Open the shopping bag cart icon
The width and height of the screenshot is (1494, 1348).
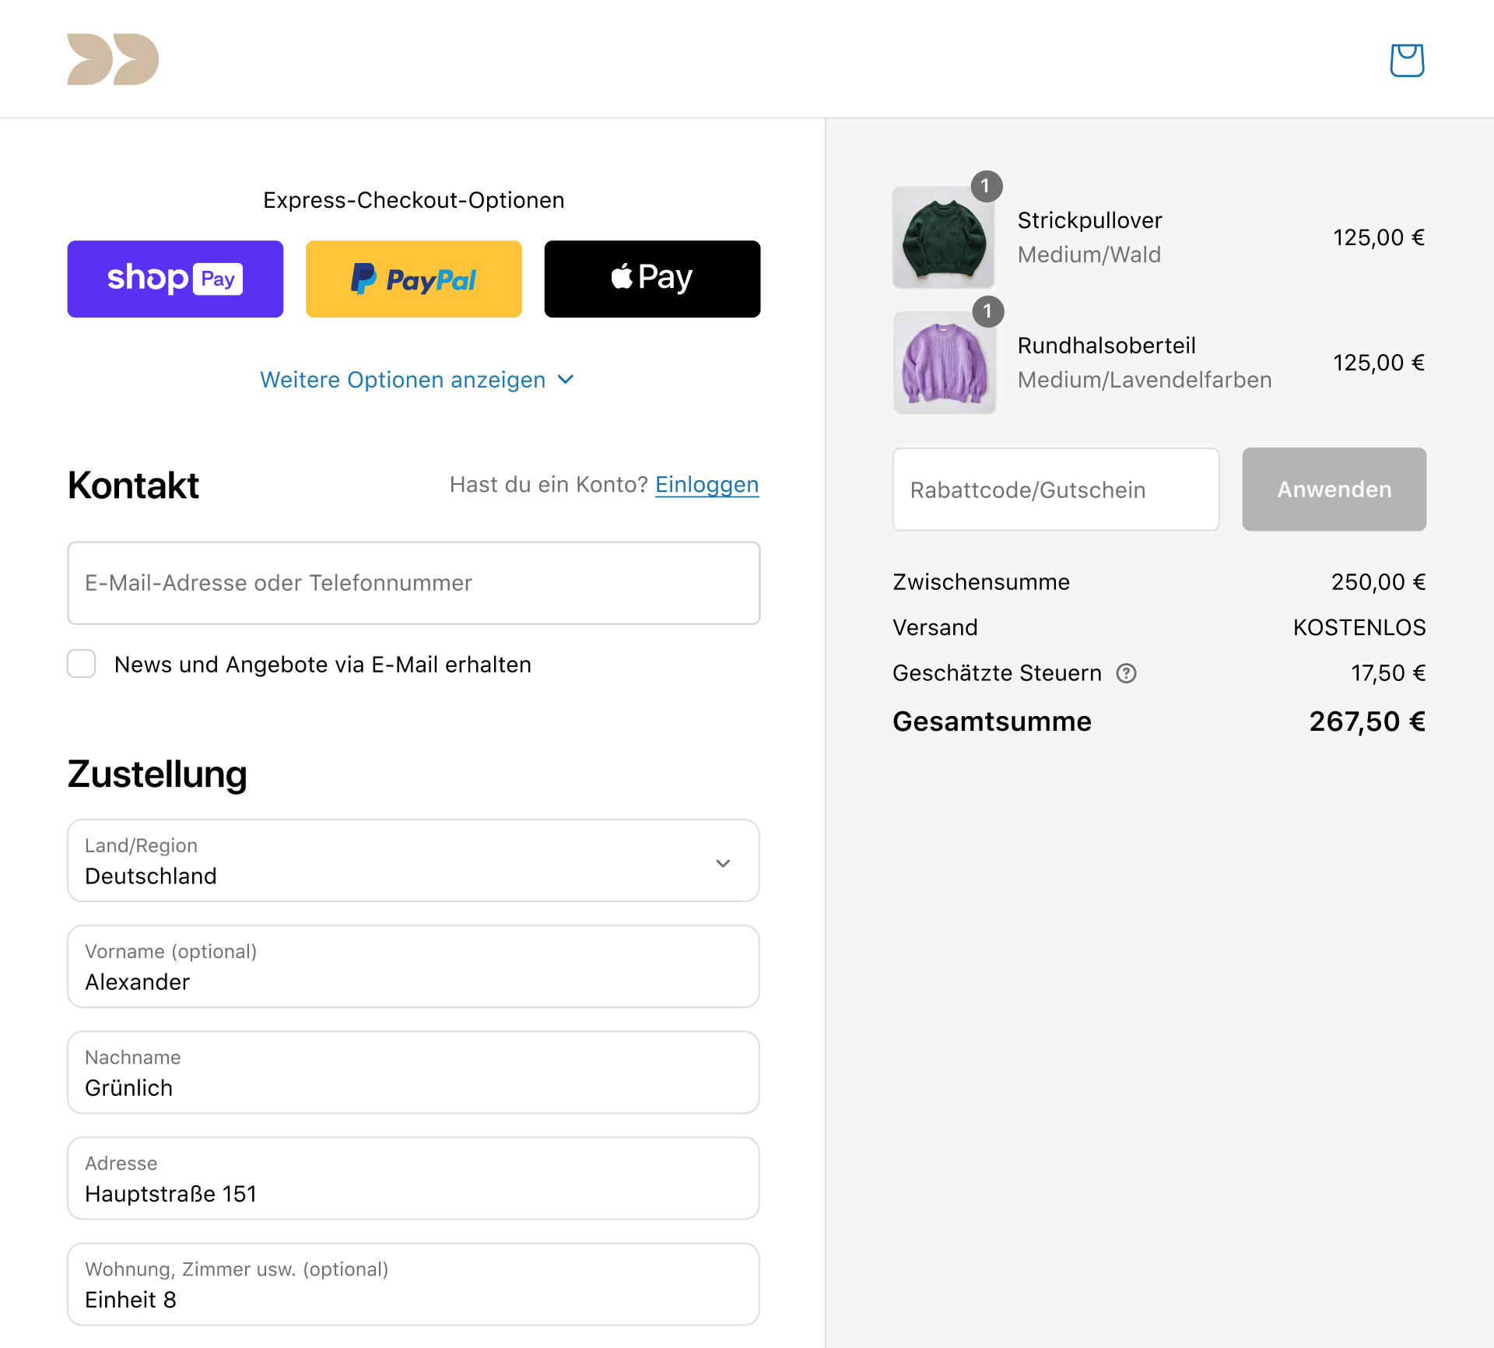click(1407, 60)
